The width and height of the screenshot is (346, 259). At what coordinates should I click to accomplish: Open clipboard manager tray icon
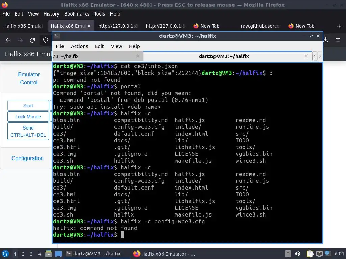(x=310, y=254)
